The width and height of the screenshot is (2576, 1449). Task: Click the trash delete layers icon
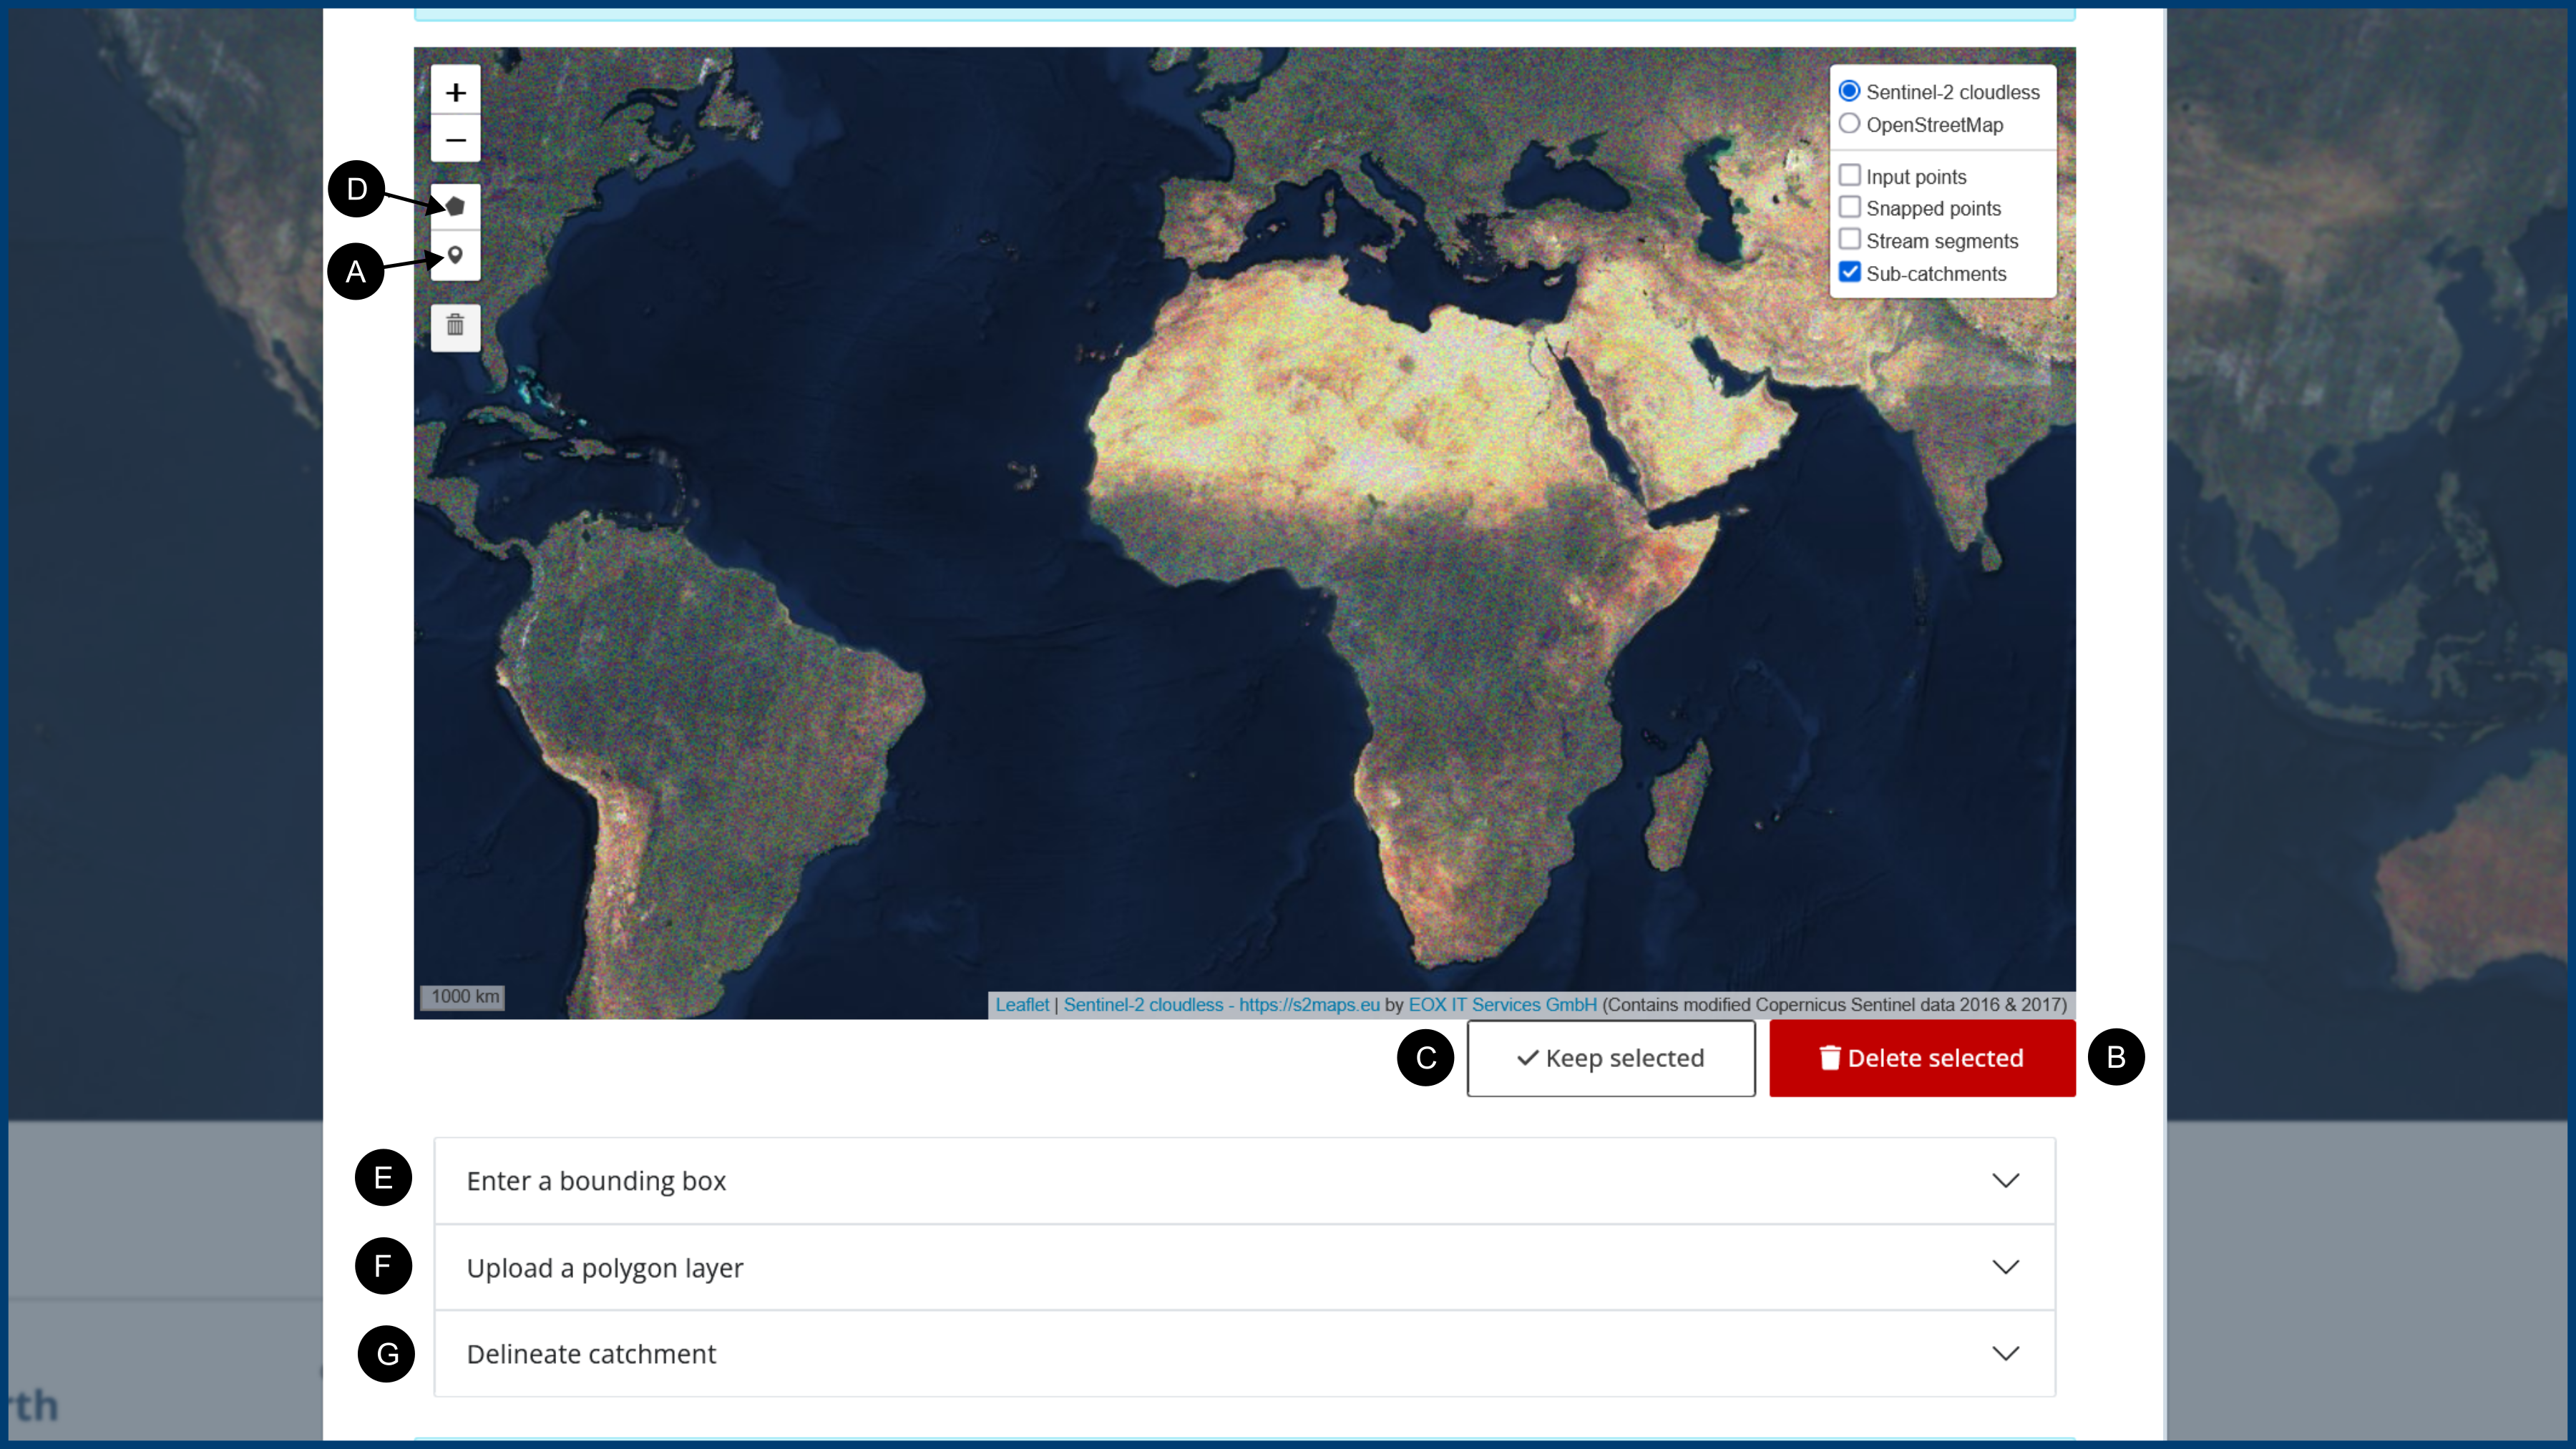tap(455, 326)
